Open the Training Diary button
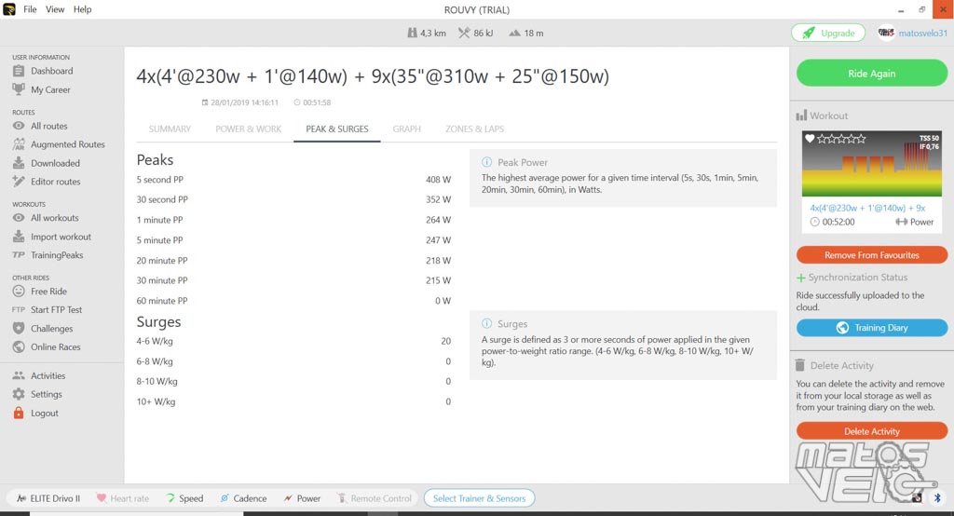Image resolution: width=954 pixels, height=516 pixels. tap(871, 327)
